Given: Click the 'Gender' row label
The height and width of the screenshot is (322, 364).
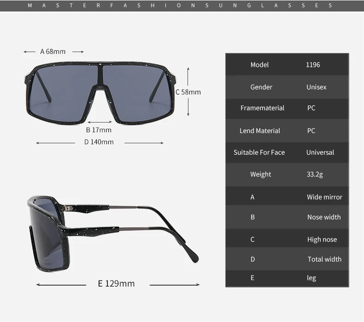Looking at the screenshot, I should 261,87.
